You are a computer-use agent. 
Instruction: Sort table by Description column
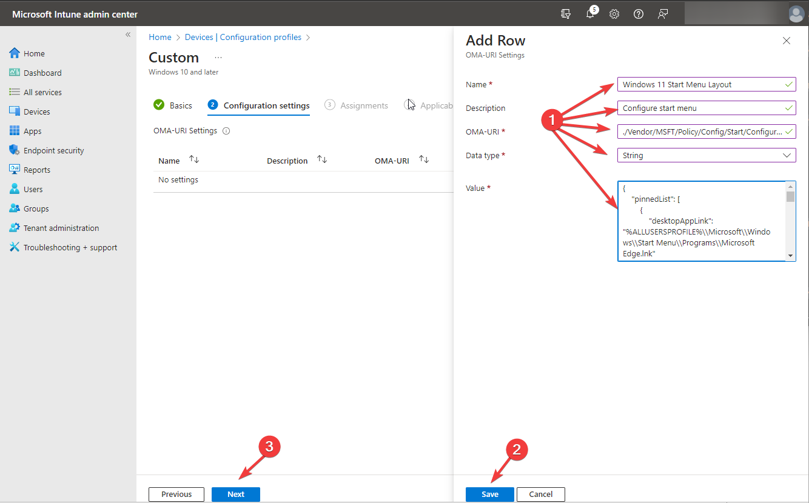[x=322, y=160]
